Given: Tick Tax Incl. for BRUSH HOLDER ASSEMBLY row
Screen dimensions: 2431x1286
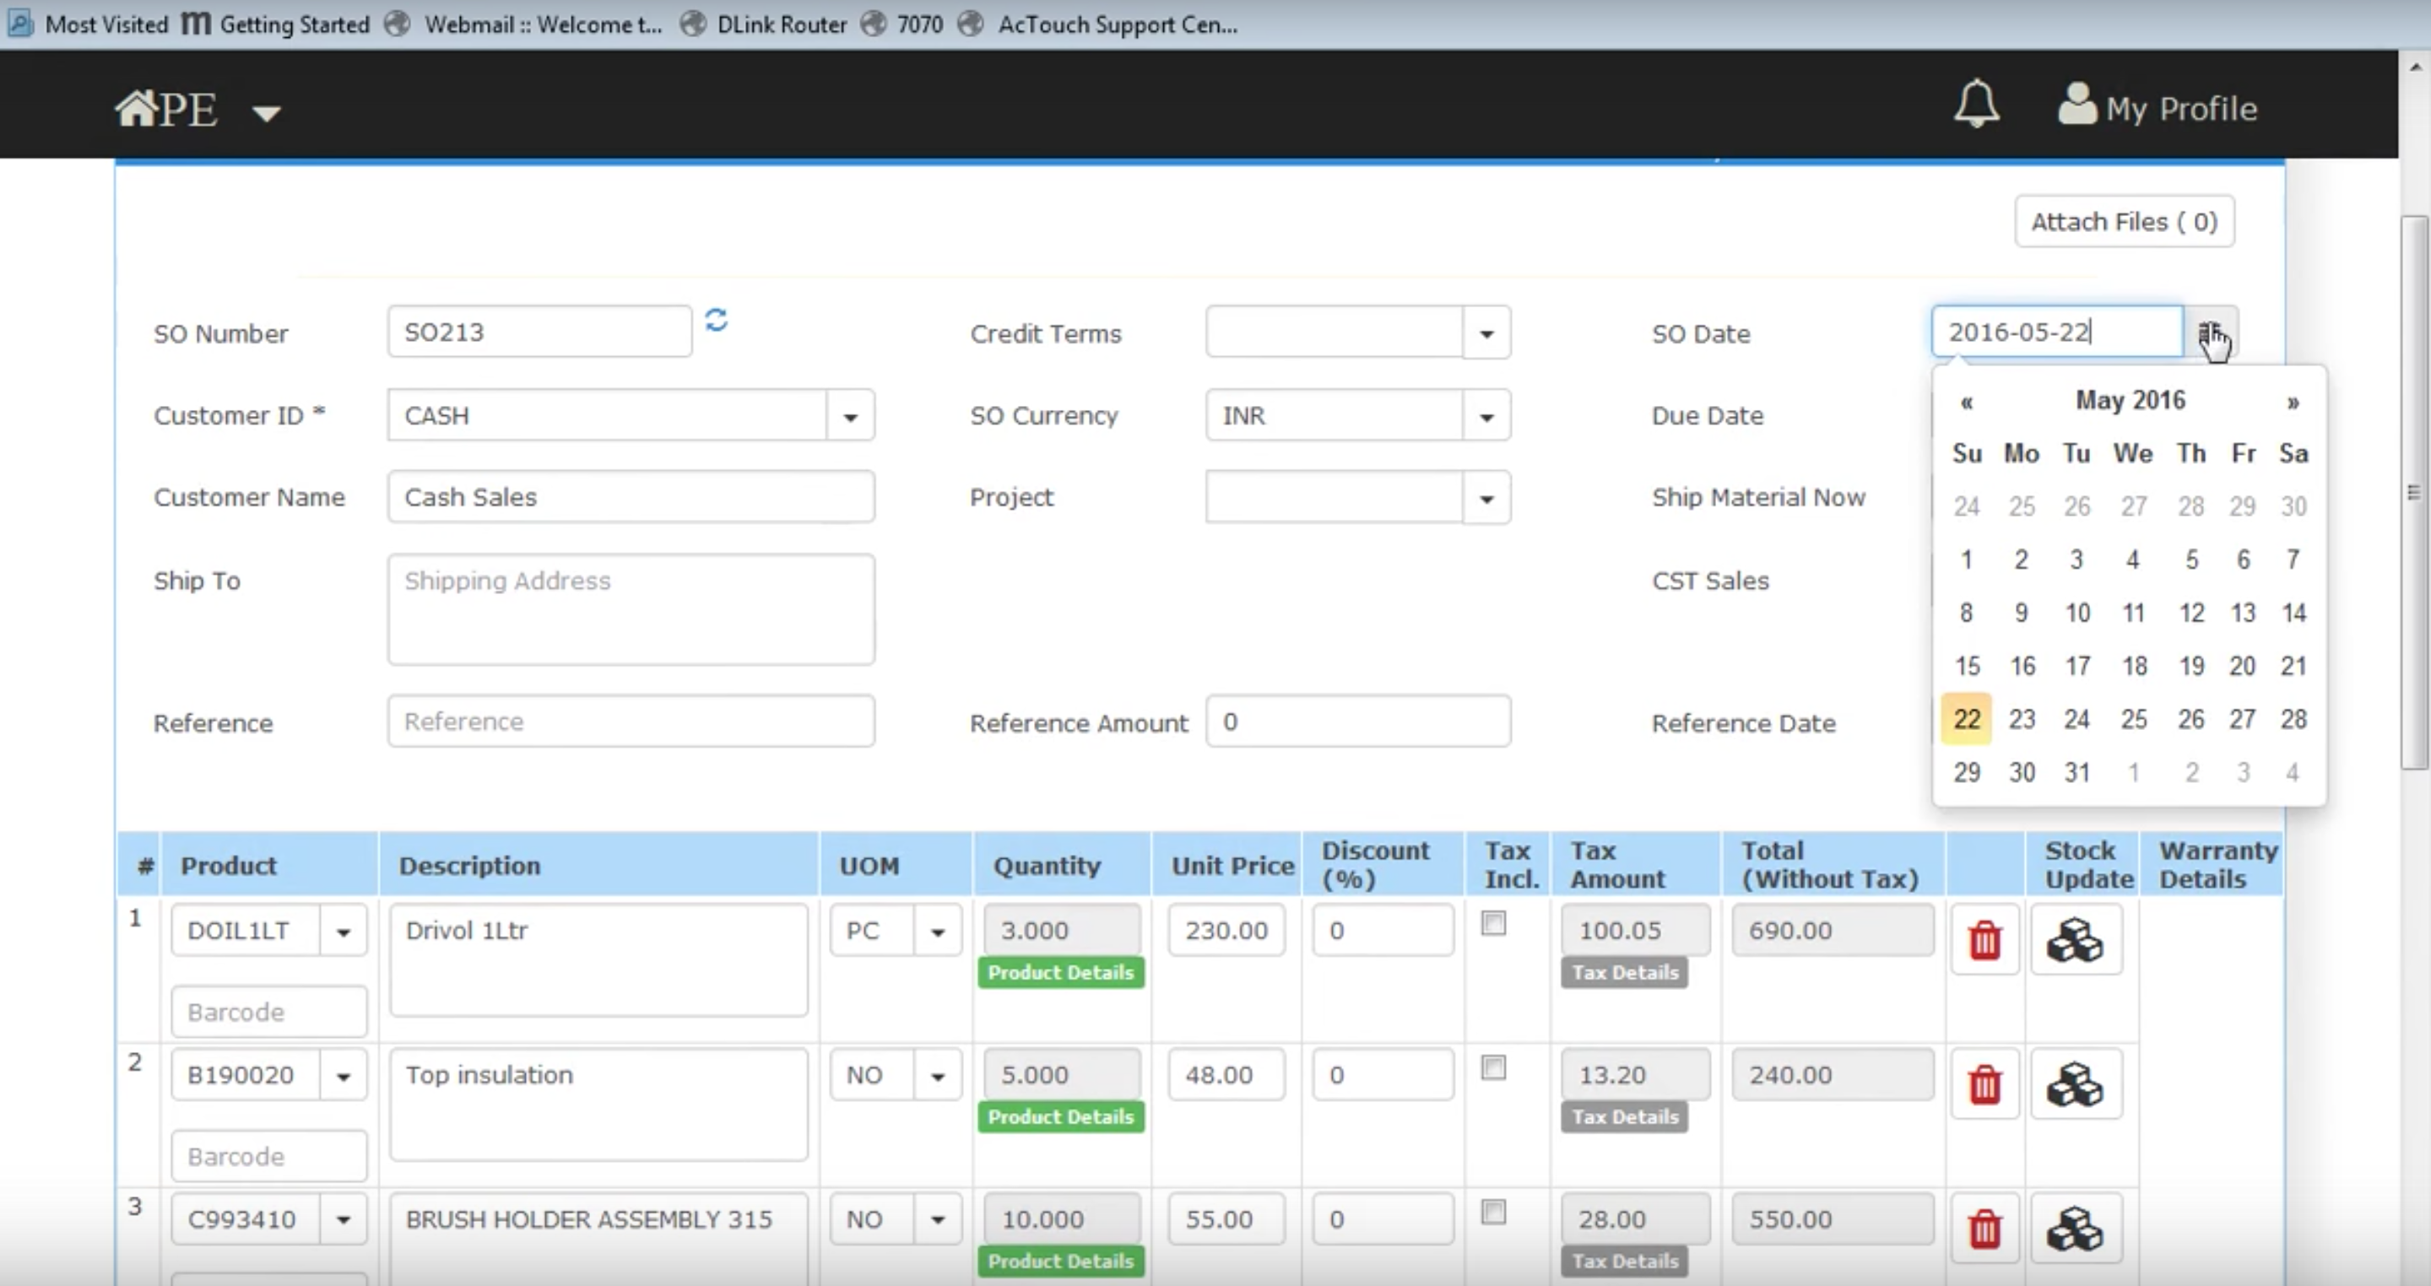Looking at the screenshot, I should 1493,1212.
